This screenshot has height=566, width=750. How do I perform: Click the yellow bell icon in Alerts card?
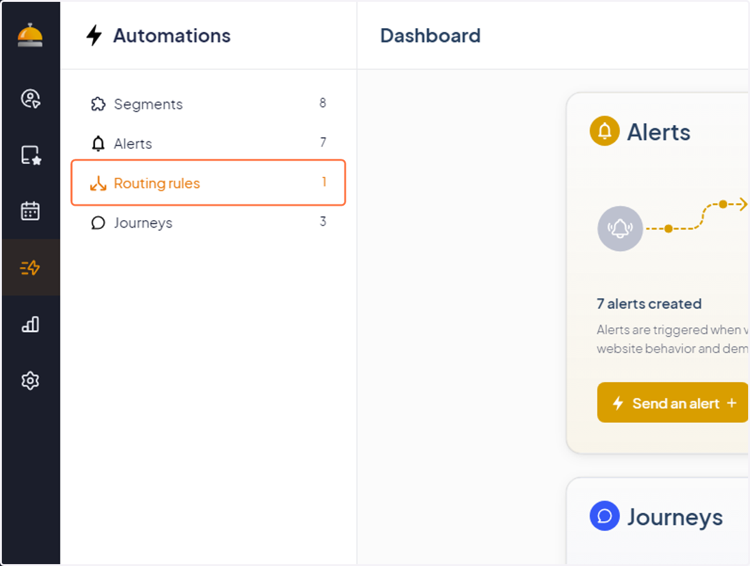(604, 131)
